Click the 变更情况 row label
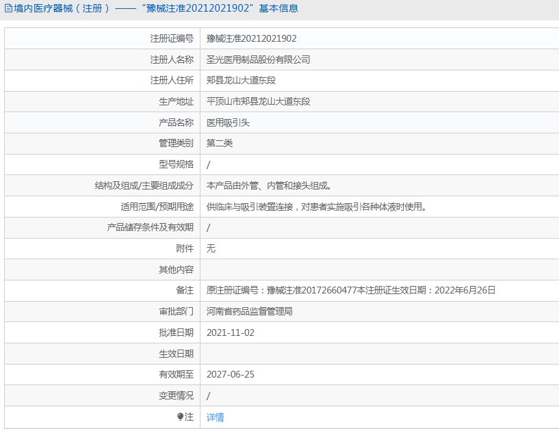Viewport: 559px width, 433px height. (x=176, y=396)
